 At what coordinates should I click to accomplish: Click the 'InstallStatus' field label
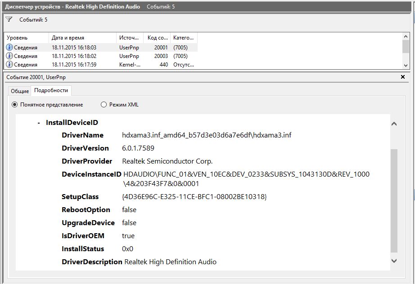(x=83, y=249)
